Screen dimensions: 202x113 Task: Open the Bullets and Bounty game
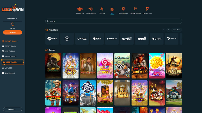pyautogui.click(x=140, y=66)
